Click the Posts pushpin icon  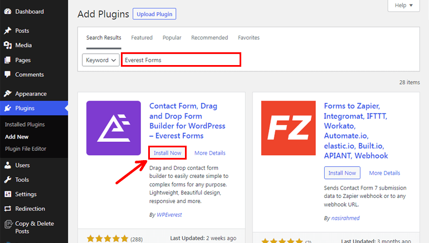coord(8,31)
